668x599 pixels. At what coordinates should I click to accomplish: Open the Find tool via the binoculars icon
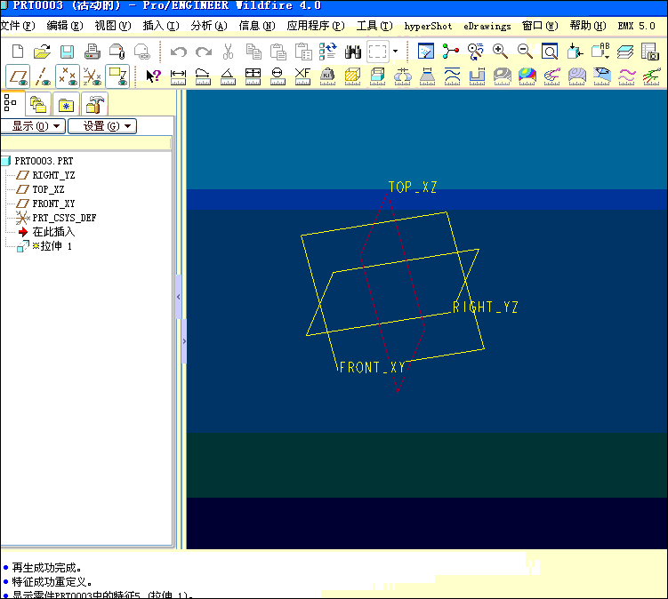click(x=353, y=52)
